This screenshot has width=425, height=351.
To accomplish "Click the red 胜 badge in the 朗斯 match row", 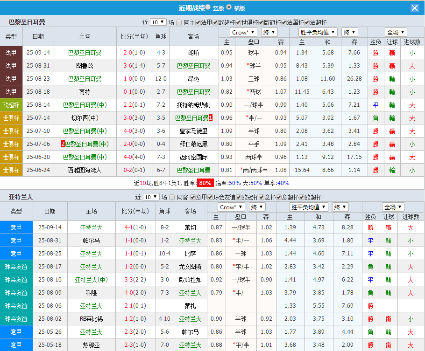I will coord(376,53).
